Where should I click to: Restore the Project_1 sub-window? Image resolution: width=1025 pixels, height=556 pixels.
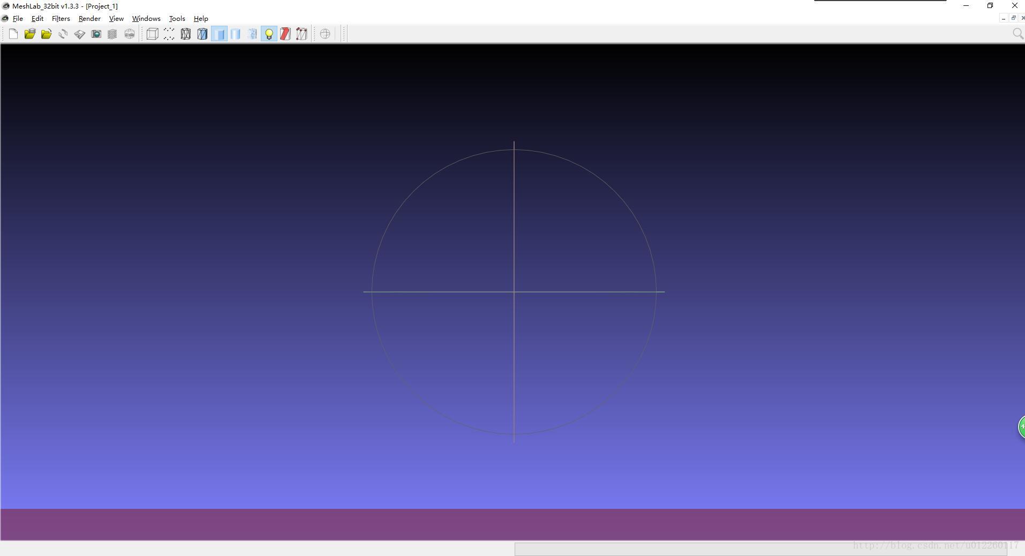pyautogui.click(x=1013, y=18)
